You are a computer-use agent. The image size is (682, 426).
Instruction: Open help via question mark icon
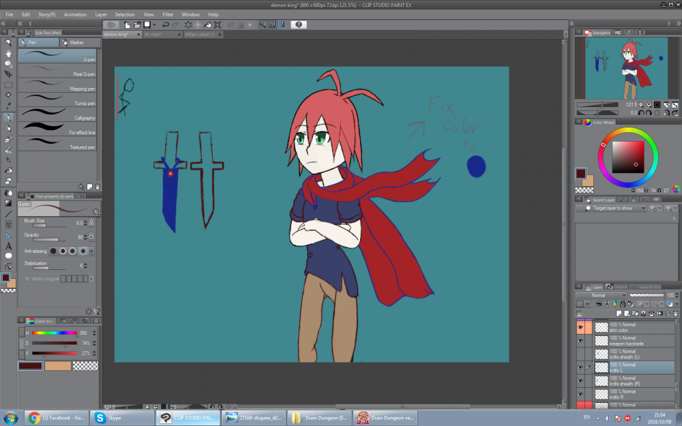click(x=299, y=25)
